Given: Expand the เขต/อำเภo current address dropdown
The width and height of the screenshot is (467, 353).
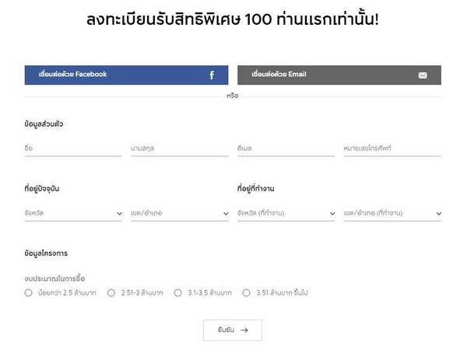Looking at the screenshot, I should 179,213.
